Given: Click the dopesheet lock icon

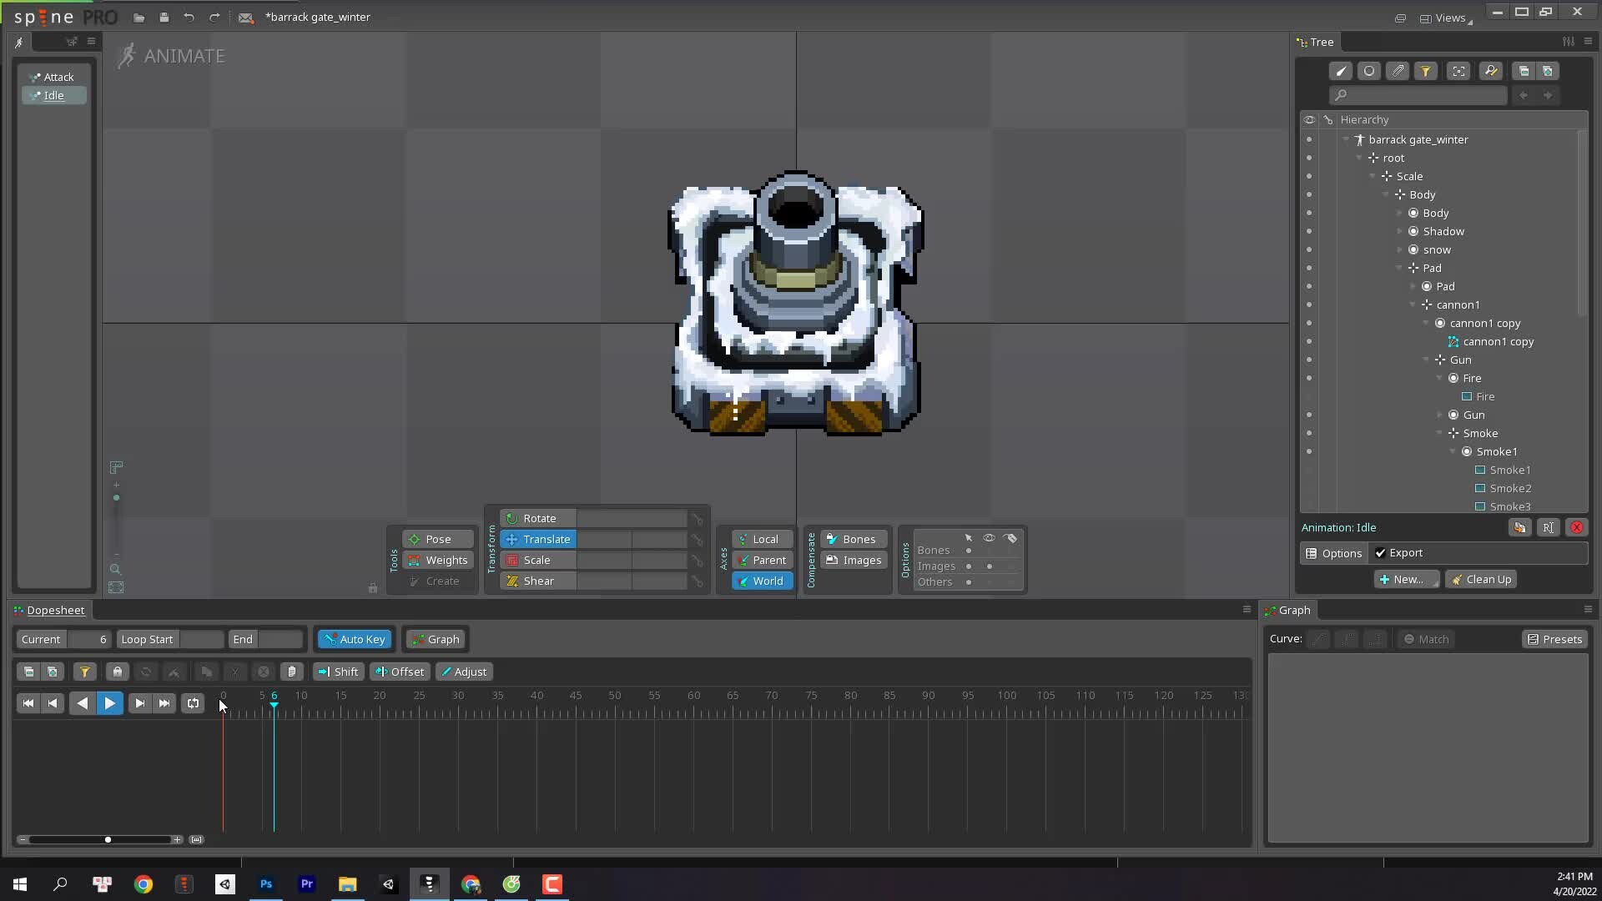Looking at the screenshot, I should (x=117, y=672).
